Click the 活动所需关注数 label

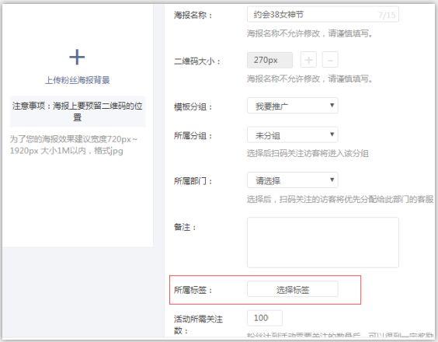[198, 325]
